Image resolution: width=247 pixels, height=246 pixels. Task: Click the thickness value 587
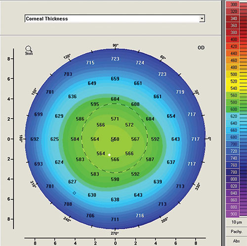150,159
